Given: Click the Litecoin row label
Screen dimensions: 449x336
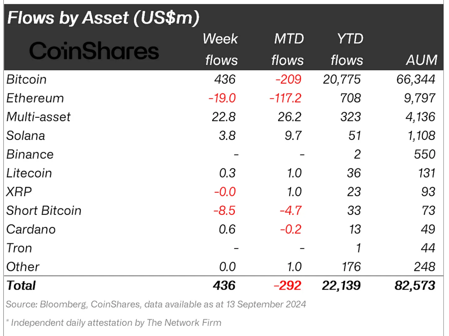Looking at the screenshot, I should pyautogui.click(x=29, y=173).
